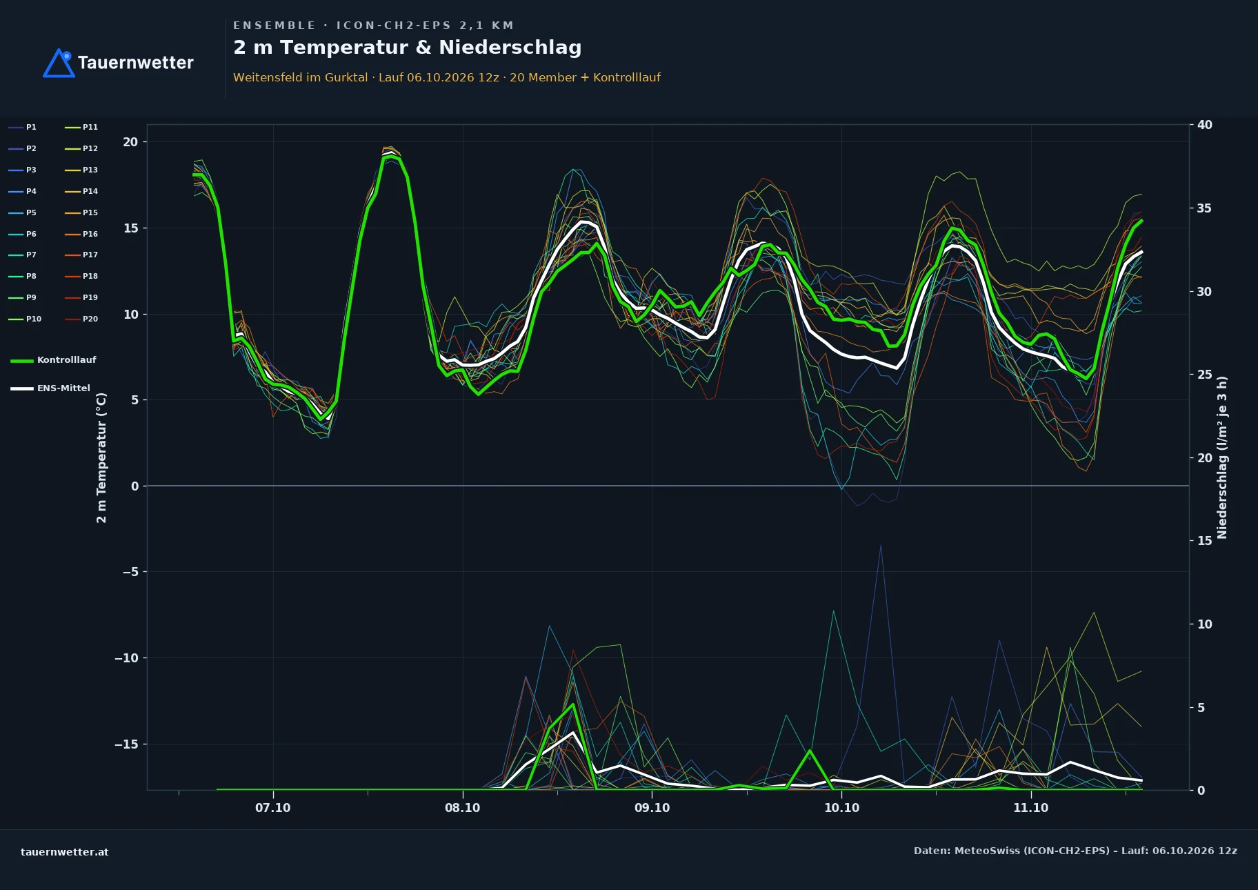Click the 09.10 date axis label
Image resolution: width=1258 pixels, height=890 pixels.
tap(652, 808)
